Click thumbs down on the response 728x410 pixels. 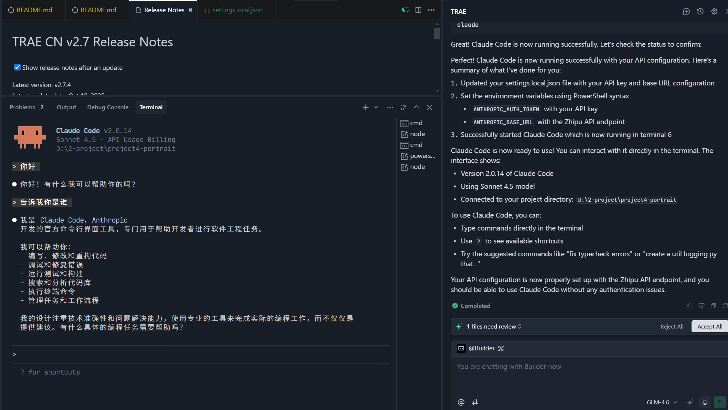[701, 306]
